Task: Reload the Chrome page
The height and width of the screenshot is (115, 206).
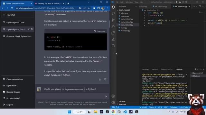Action: (x=12, y=8)
